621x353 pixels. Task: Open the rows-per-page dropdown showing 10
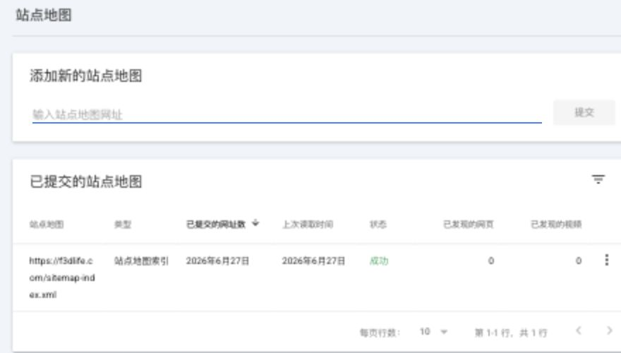(x=433, y=332)
